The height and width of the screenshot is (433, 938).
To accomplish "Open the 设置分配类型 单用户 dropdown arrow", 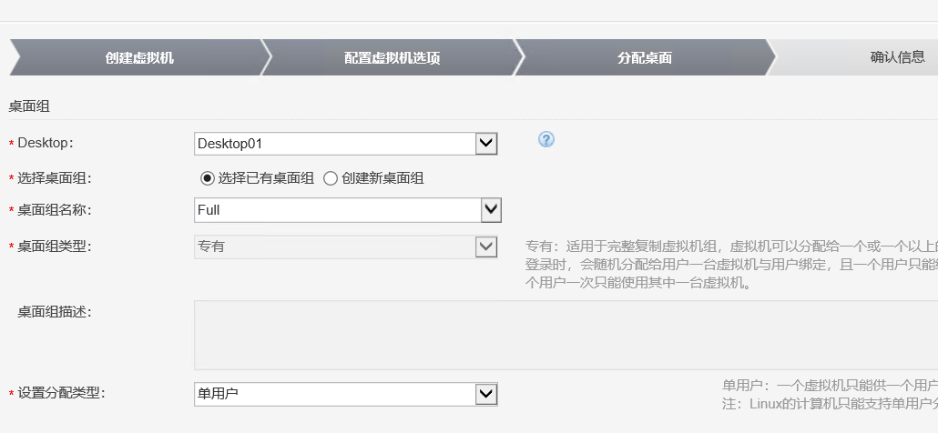I will (x=487, y=394).
